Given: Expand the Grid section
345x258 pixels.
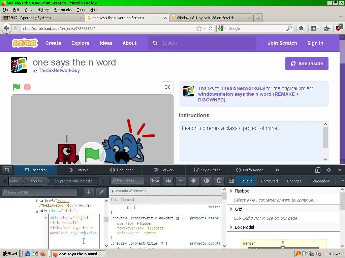Looking at the screenshot, I should tap(231, 209).
